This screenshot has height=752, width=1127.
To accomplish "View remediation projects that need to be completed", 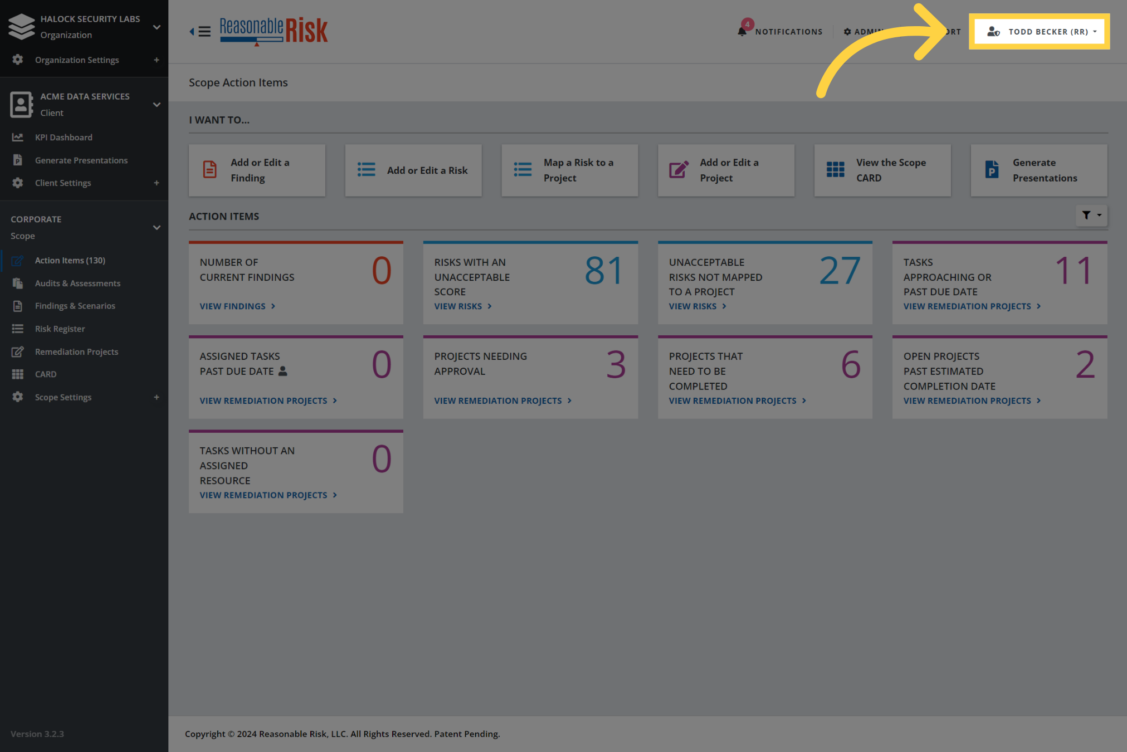I will click(x=738, y=401).
